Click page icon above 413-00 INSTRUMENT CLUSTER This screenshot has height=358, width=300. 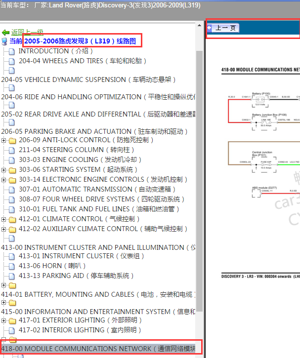[x=12, y=239]
